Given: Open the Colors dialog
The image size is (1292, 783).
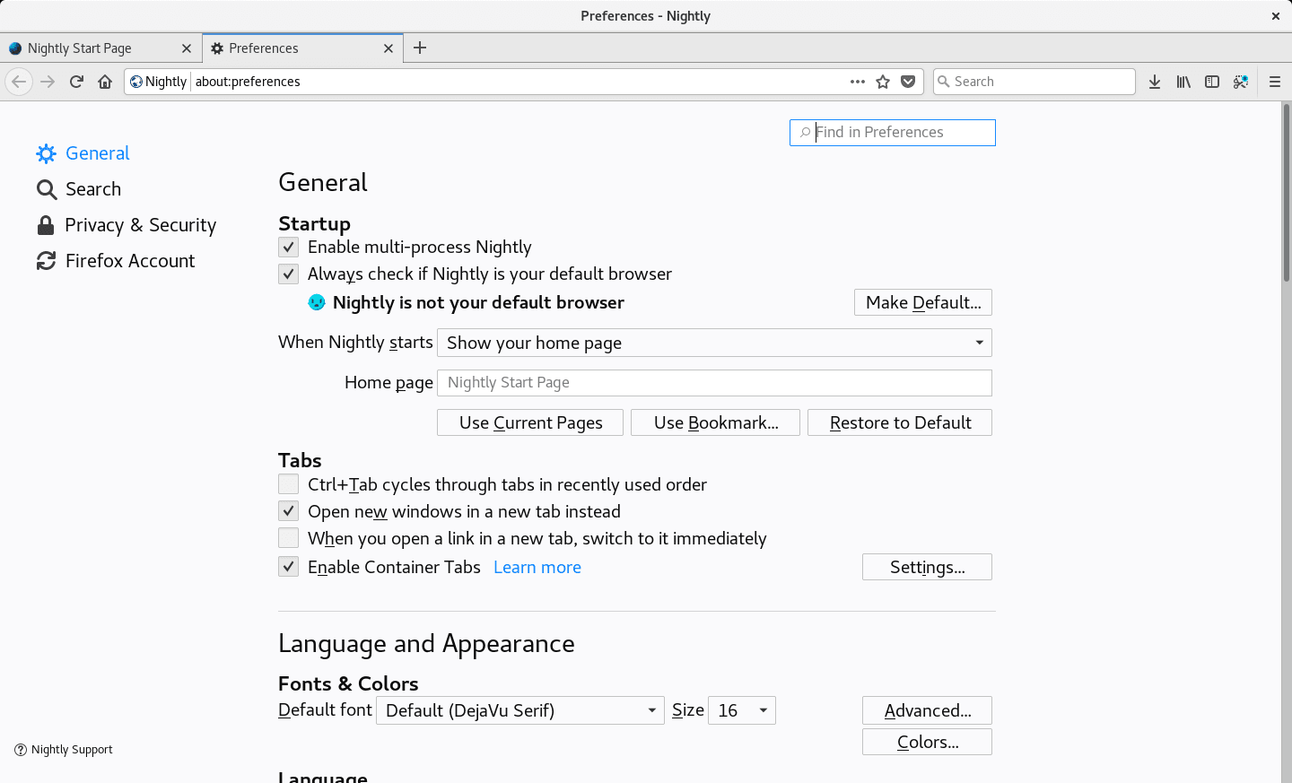Looking at the screenshot, I should (x=927, y=742).
